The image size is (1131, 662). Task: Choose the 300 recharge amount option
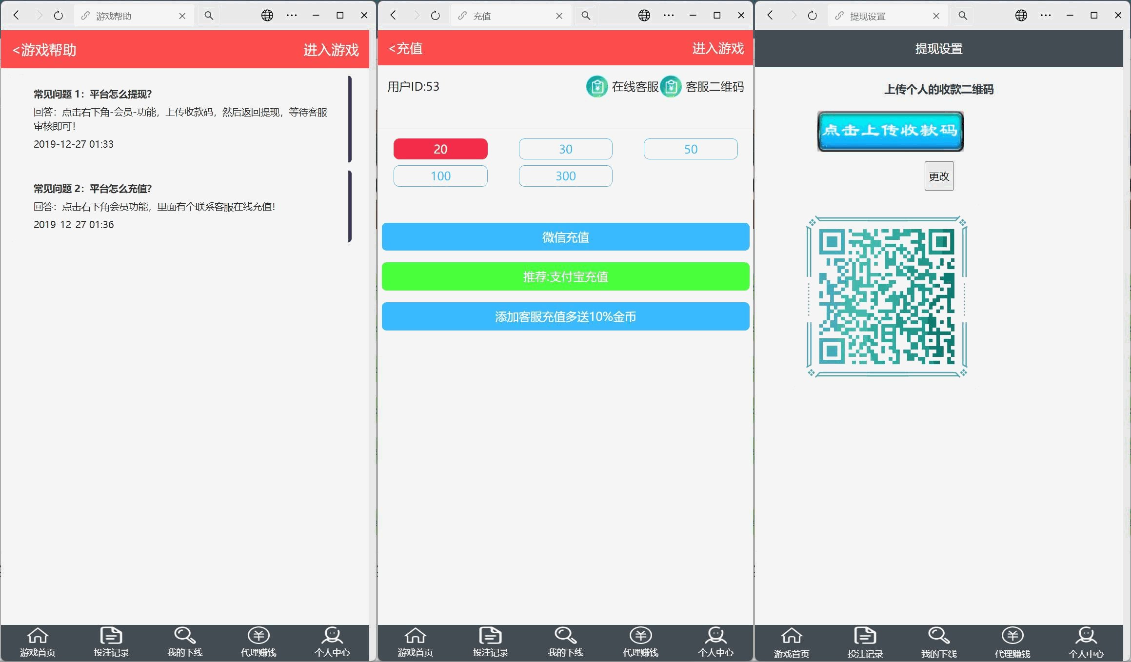click(x=565, y=176)
